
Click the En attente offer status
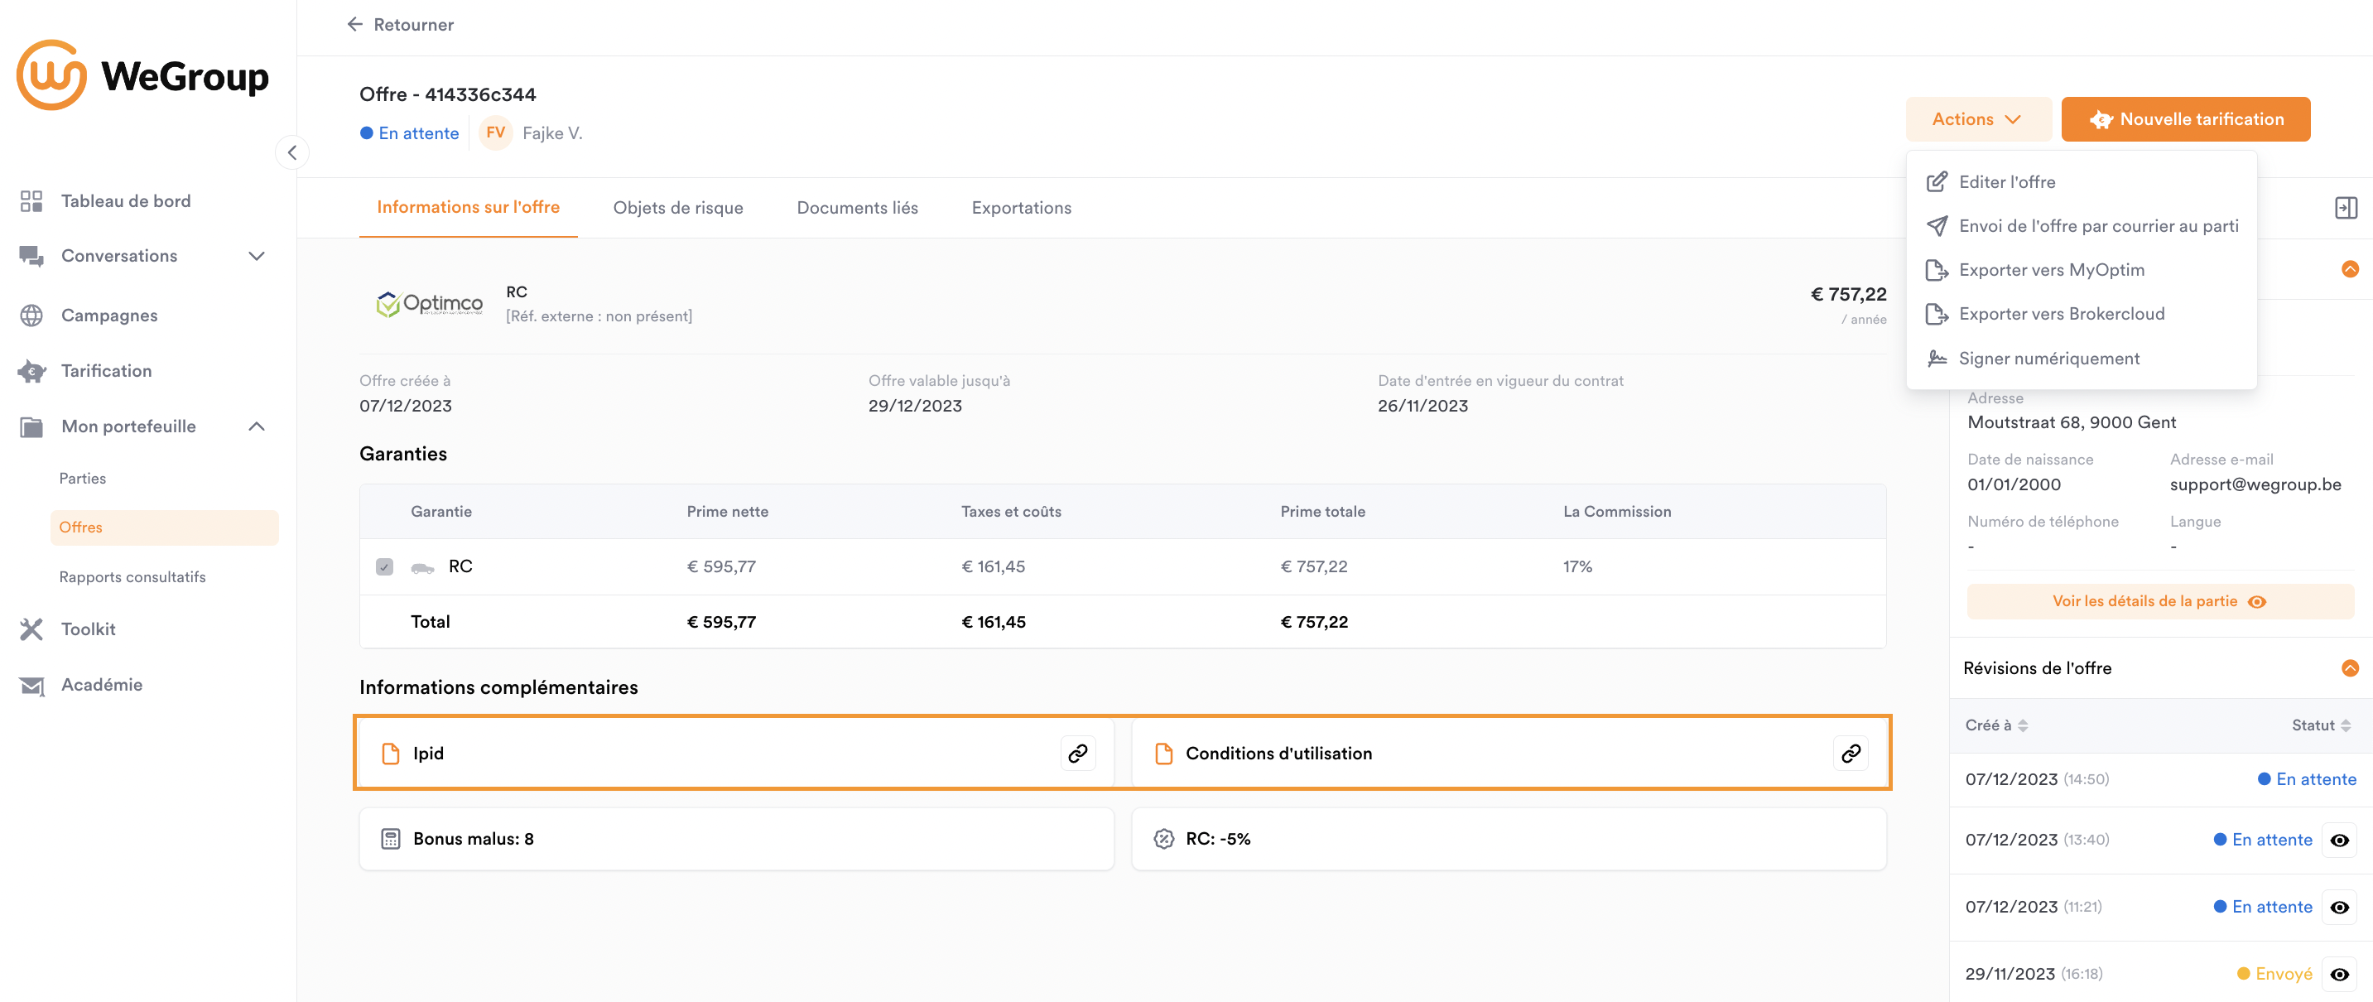click(x=409, y=133)
